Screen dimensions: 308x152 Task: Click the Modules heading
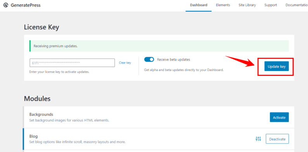[37, 98]
